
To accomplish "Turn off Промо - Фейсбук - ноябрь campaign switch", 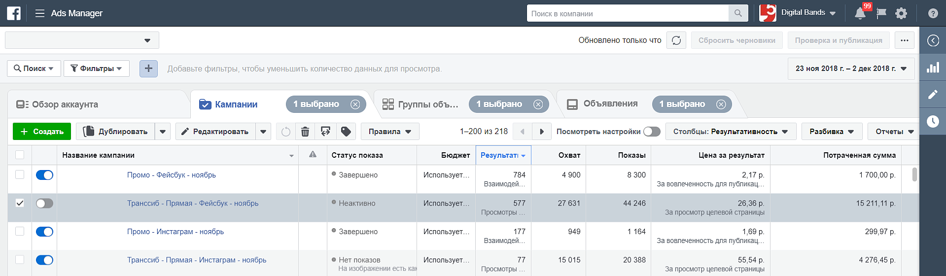I will [44, 175].
